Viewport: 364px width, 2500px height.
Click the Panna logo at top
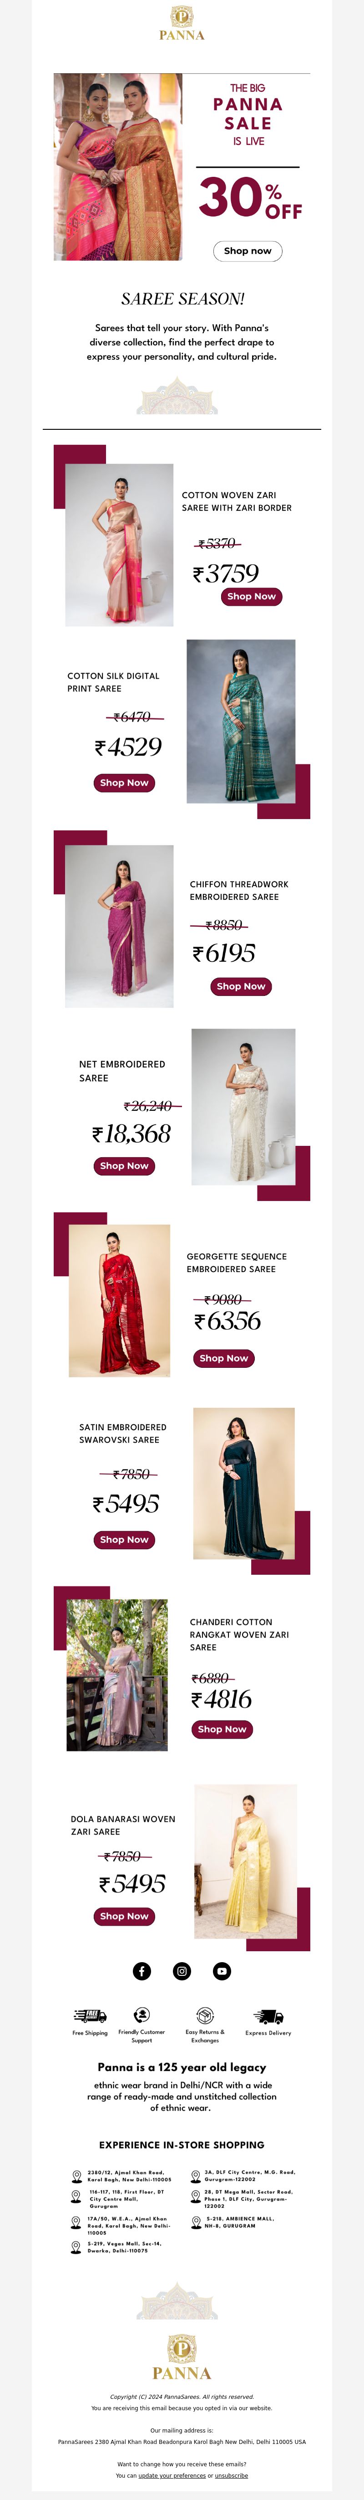click(182, 22)
